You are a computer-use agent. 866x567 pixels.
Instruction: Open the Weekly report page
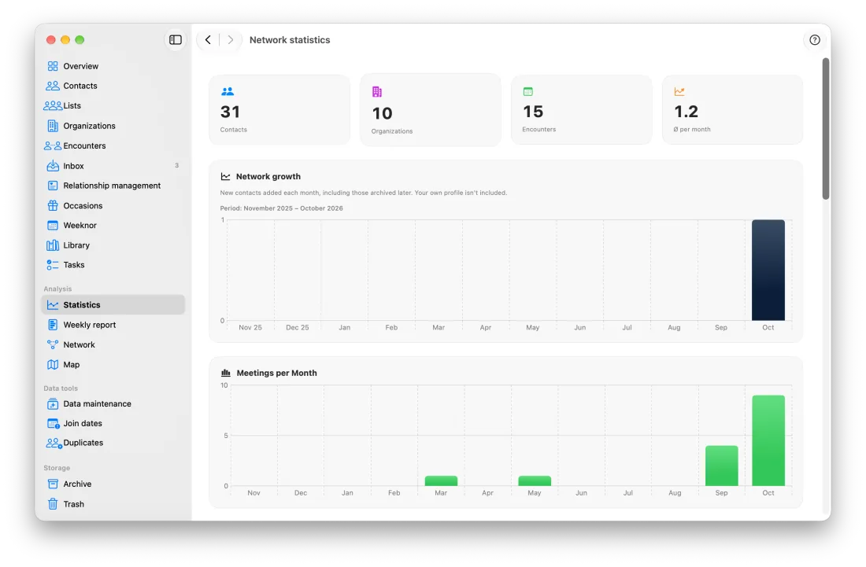point(113,325)
